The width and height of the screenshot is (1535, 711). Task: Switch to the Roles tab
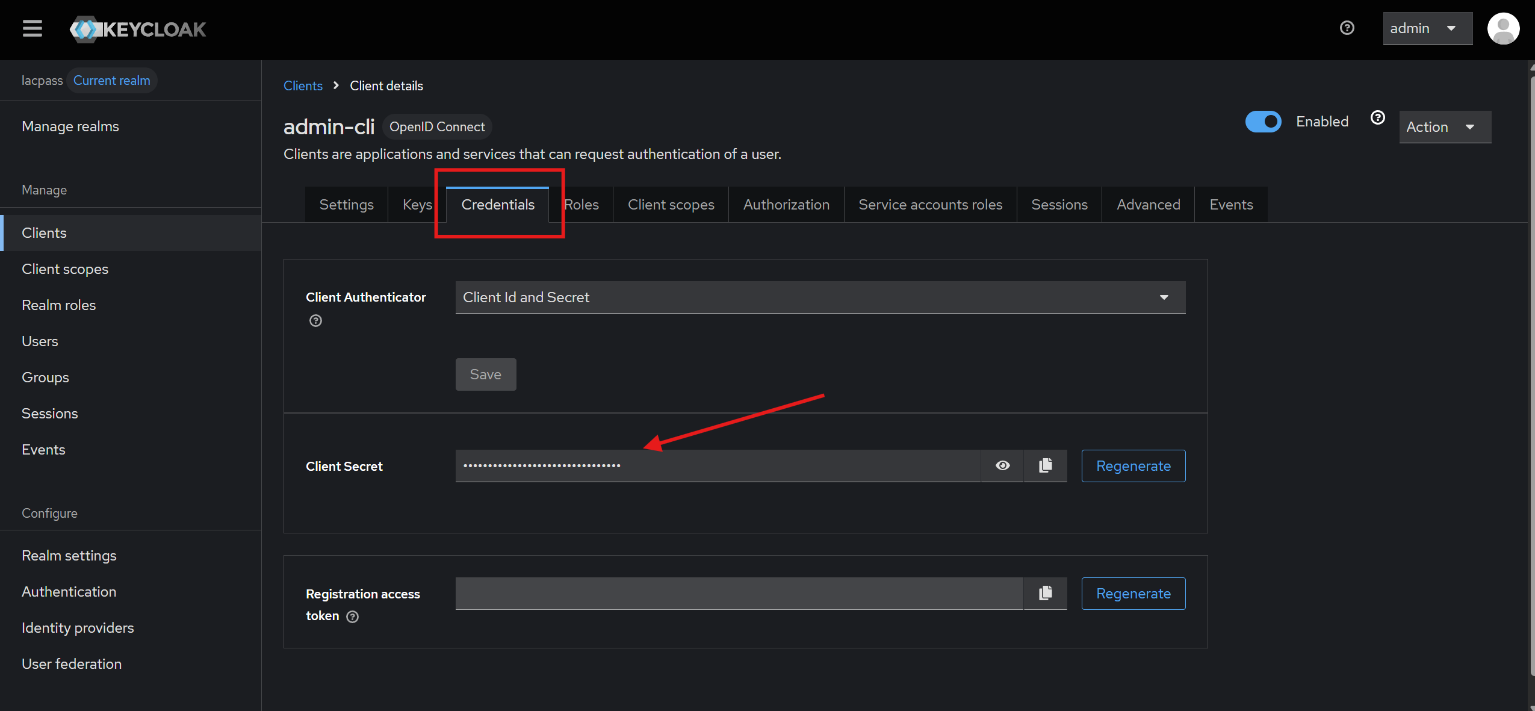pos(581,205)
